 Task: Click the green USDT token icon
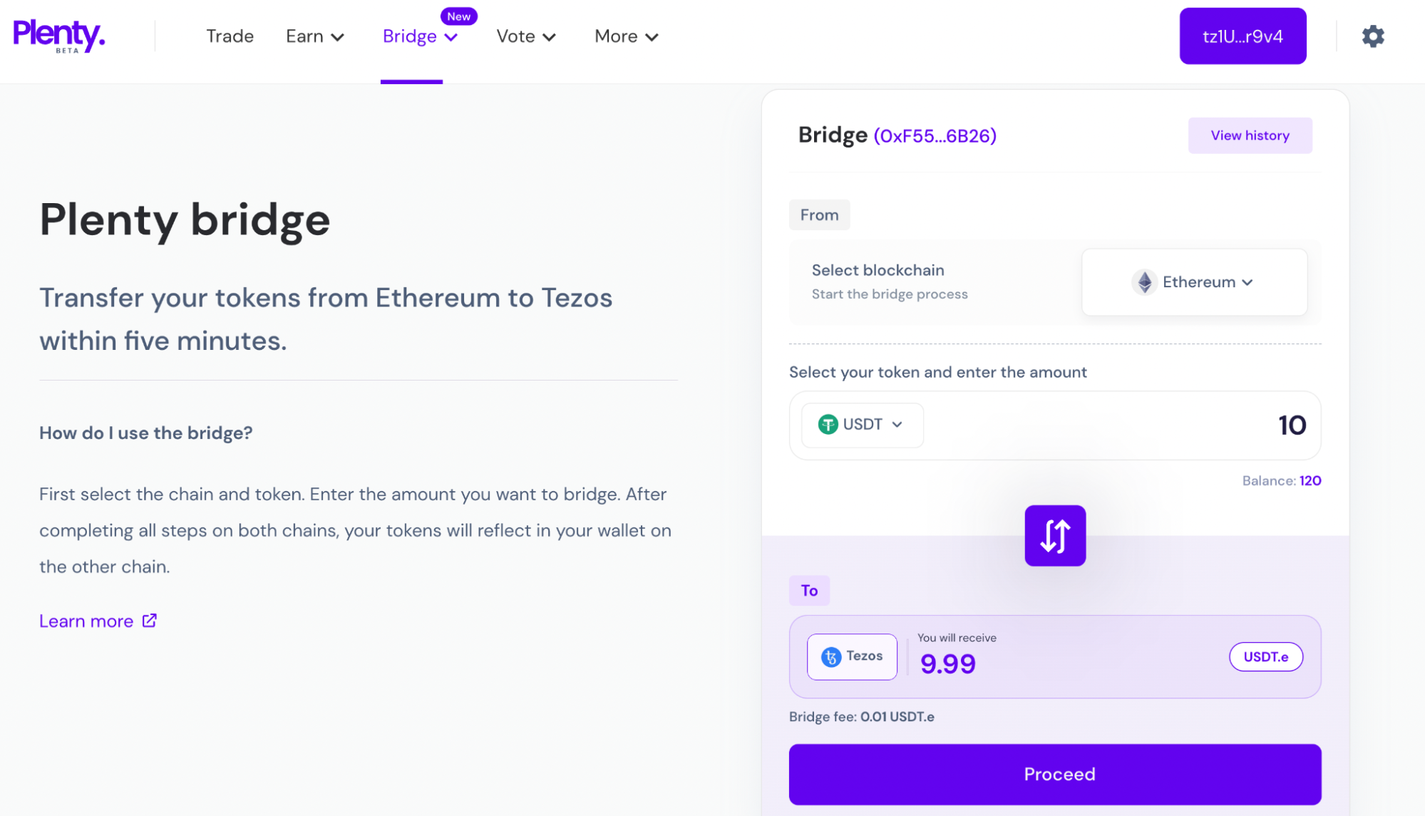[828, 425]
